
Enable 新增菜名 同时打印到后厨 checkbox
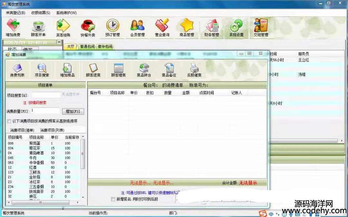113,199
